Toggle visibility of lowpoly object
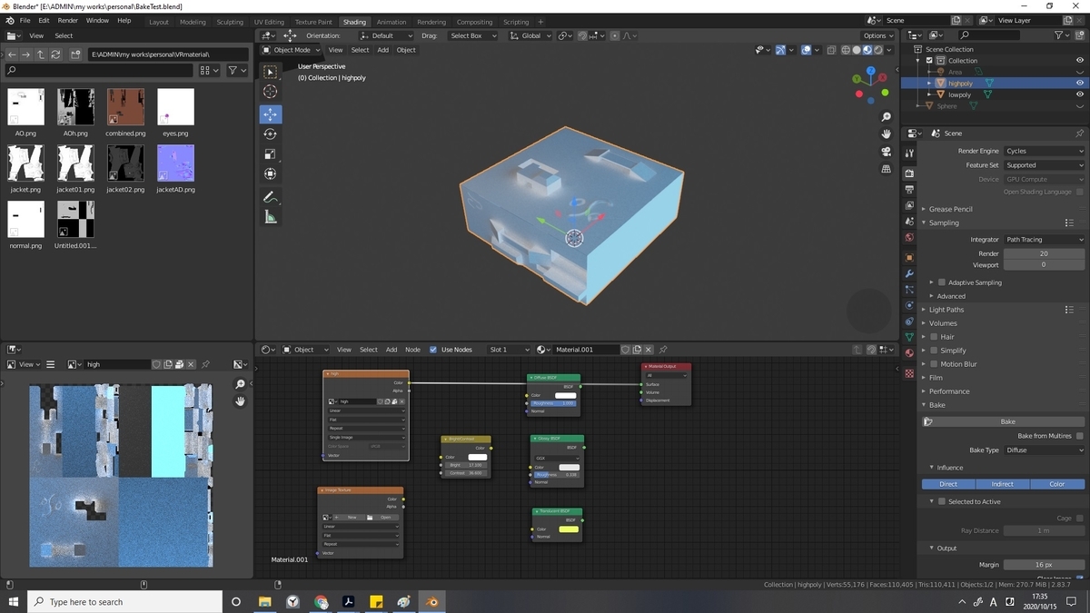The image size is (1090, 613). [1079, 94]
